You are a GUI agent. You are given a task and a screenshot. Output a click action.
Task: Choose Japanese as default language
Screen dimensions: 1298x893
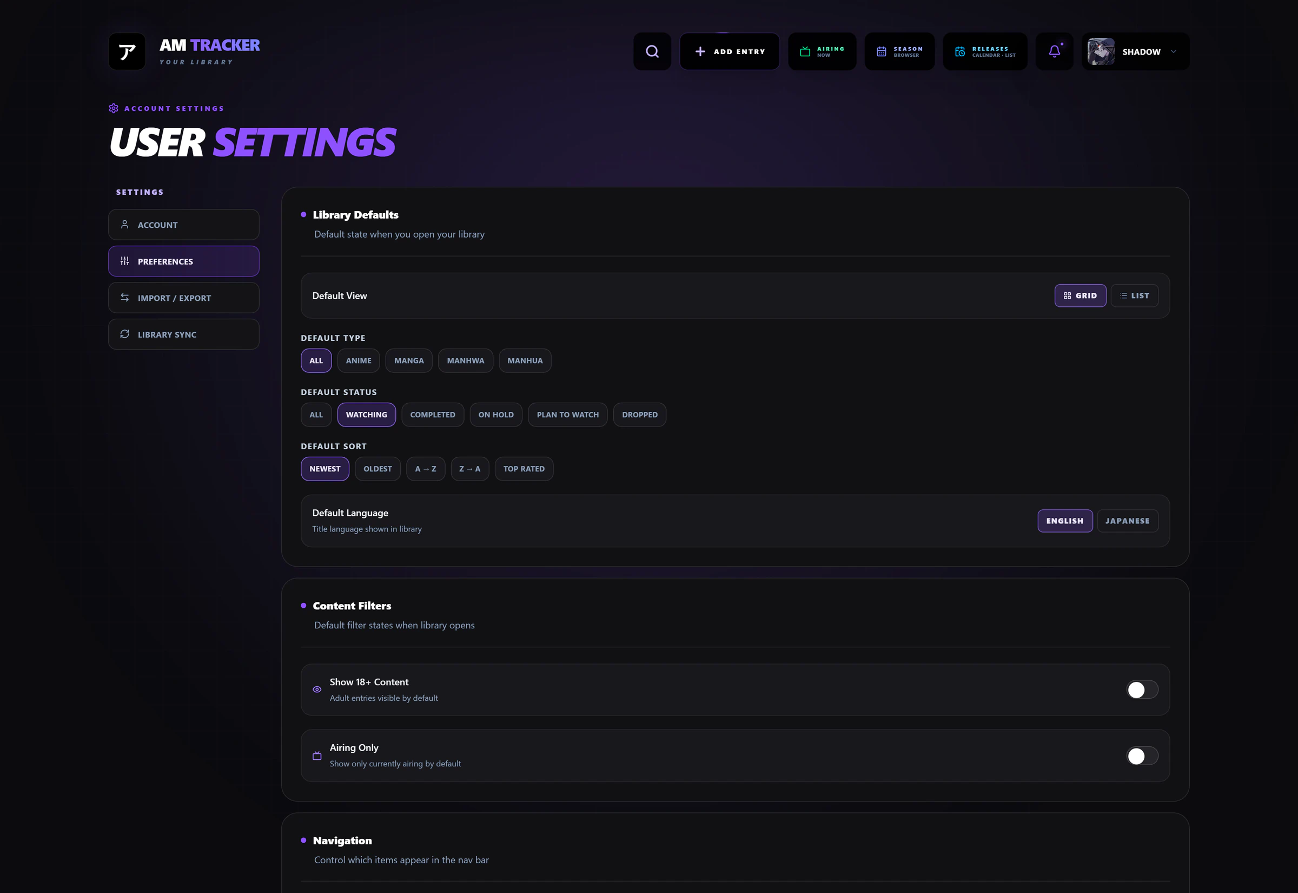[1128, 521]
